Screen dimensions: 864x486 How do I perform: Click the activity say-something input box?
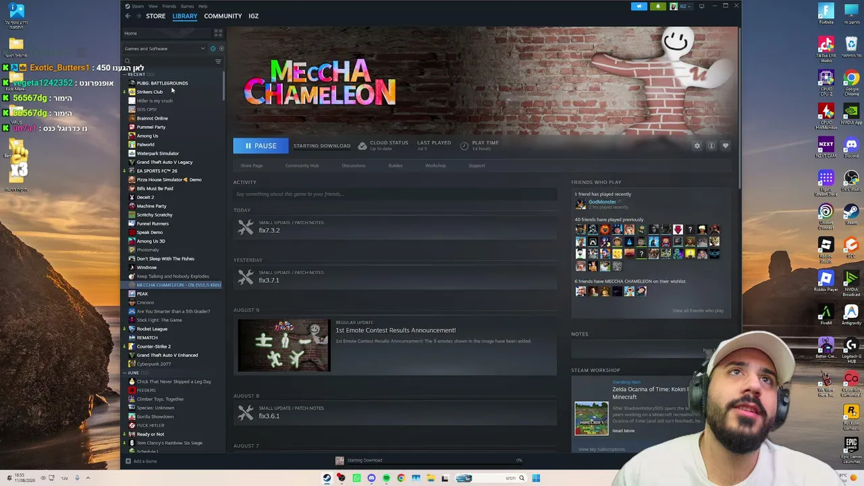[x=395, y=194]
